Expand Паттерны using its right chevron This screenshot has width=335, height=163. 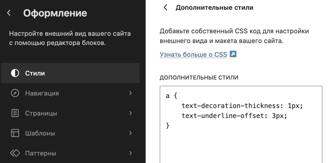[x=130, y=153]
